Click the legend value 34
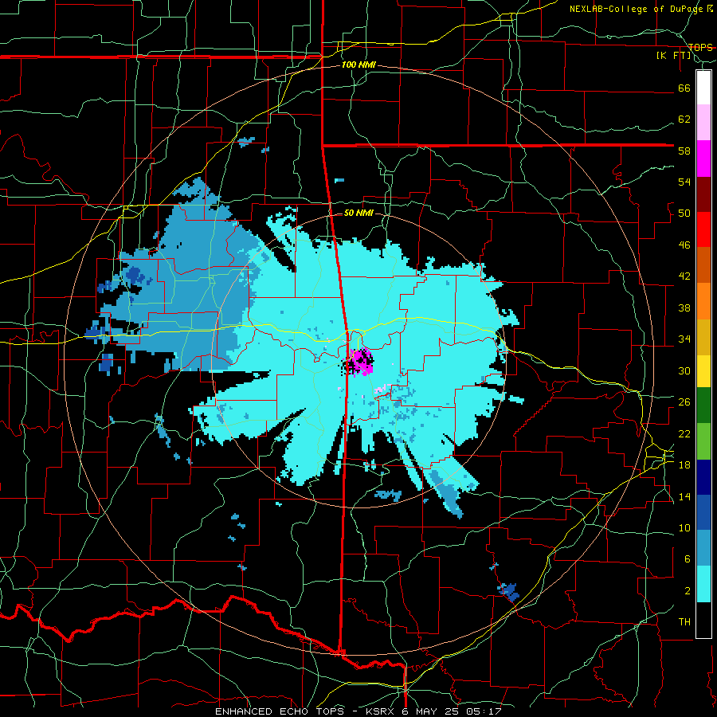Viewport: 717px width, 717px height. (x=684, y=339)
